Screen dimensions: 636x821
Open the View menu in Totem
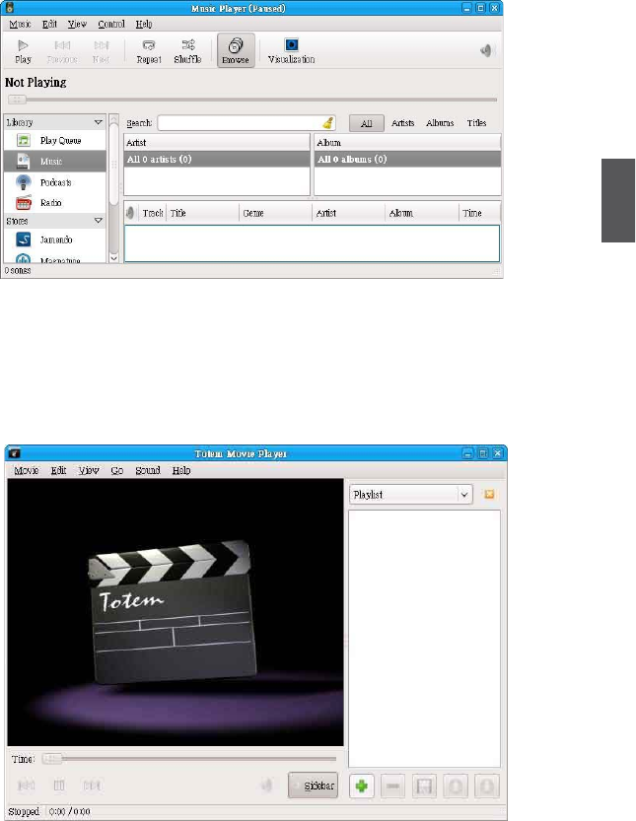pyautogui.click(x=89, y=470)
